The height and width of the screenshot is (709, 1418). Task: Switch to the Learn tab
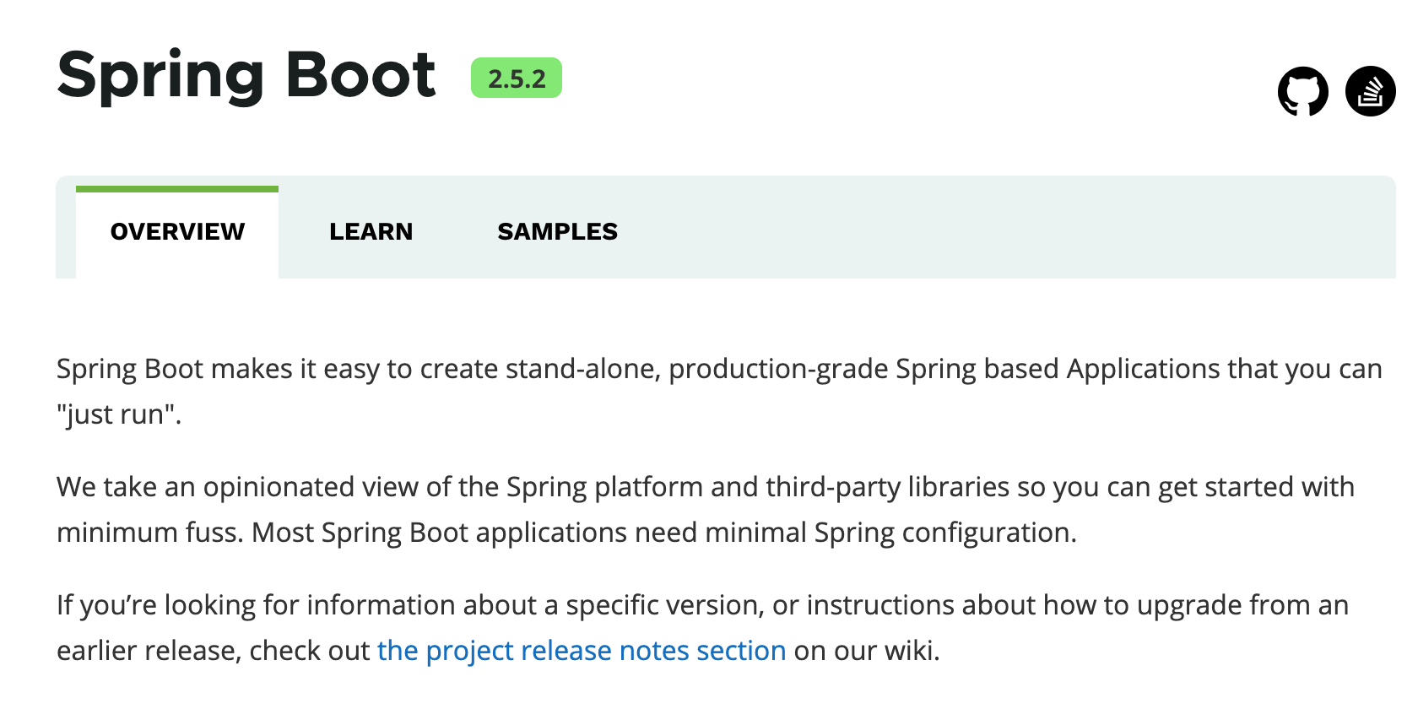pyautogui.click(x=371, y=231)
